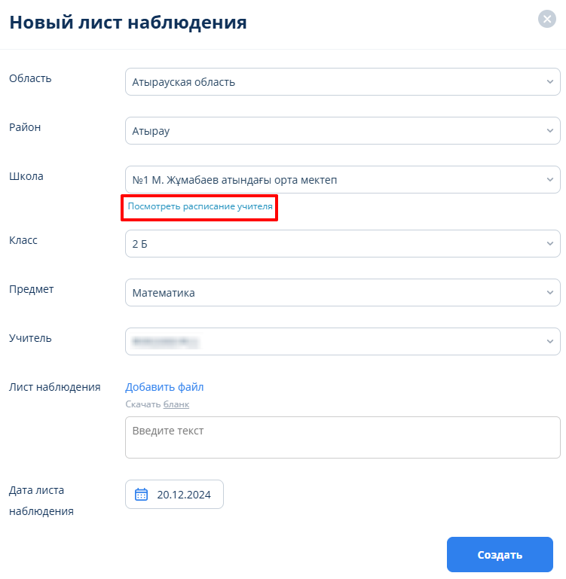Close the new observation sheet dialog
This screenshot has width=566, height=579.
click(x=547, y=20)
